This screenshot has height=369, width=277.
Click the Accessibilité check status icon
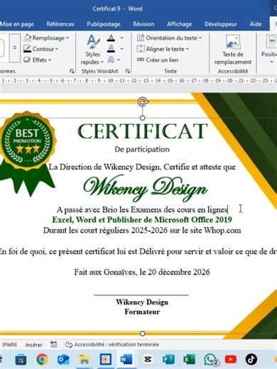69,345
